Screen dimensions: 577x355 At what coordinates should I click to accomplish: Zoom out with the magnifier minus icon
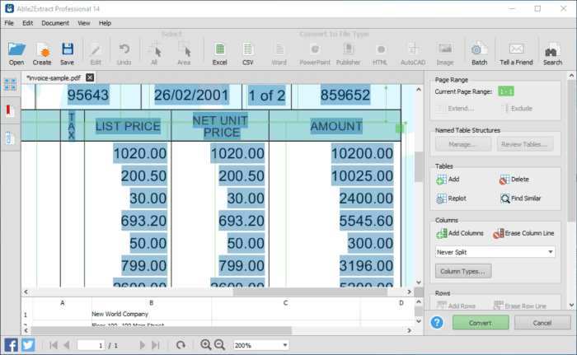pos(220,344)
